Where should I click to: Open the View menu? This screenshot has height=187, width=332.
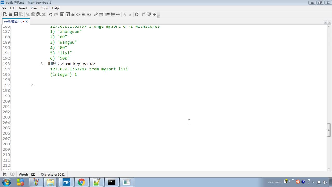pyautogui.click(x=34, y=8)
